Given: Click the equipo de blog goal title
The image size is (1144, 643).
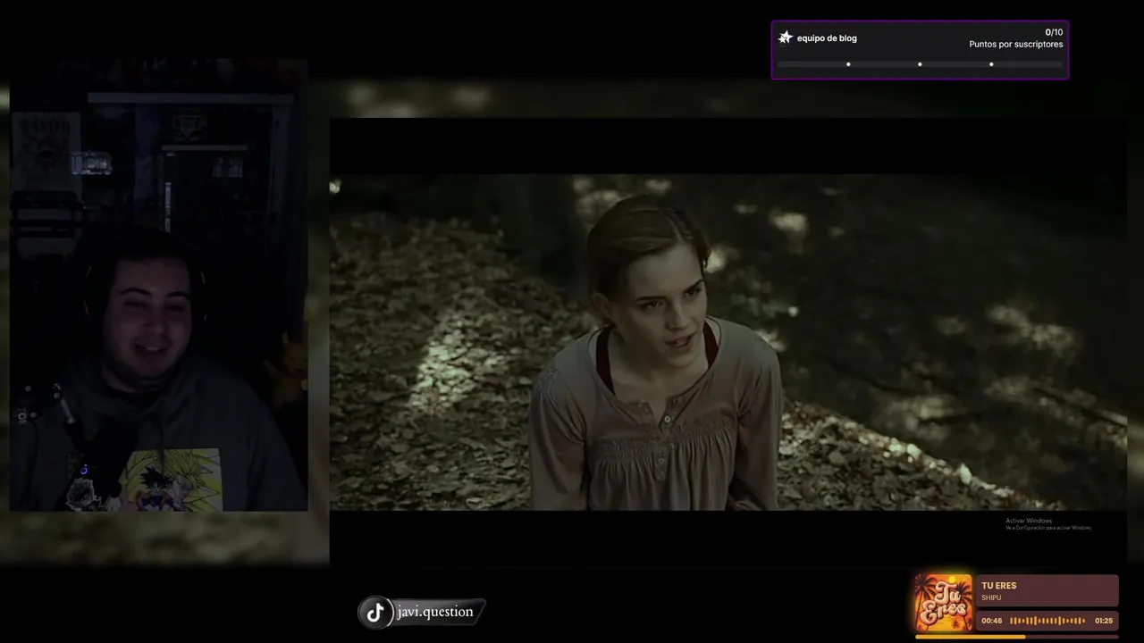Looking at the screenshot, I should 827,38.
